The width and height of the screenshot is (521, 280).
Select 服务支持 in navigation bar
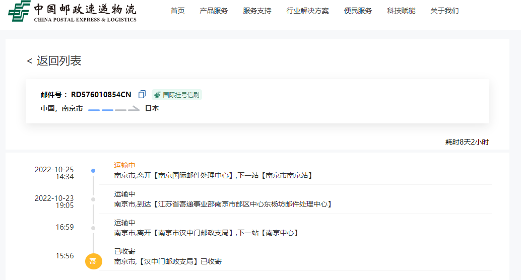(x=257, y=11)
